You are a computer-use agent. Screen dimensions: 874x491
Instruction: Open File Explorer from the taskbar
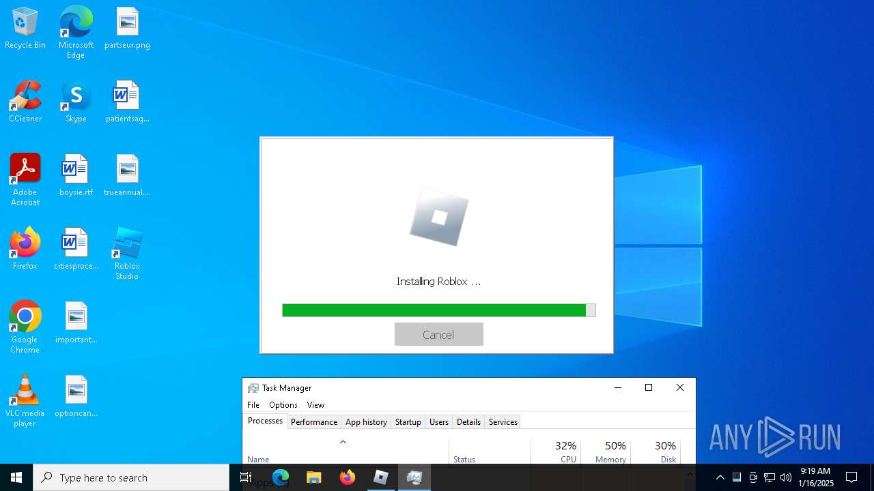click(314, 477)
